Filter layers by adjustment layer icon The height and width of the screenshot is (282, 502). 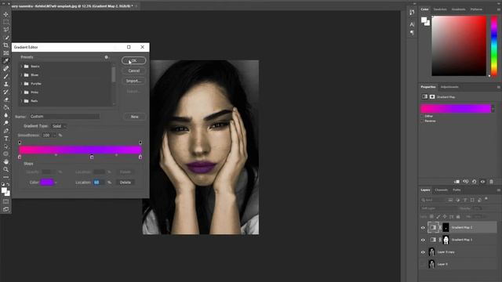tap(458, 200)
